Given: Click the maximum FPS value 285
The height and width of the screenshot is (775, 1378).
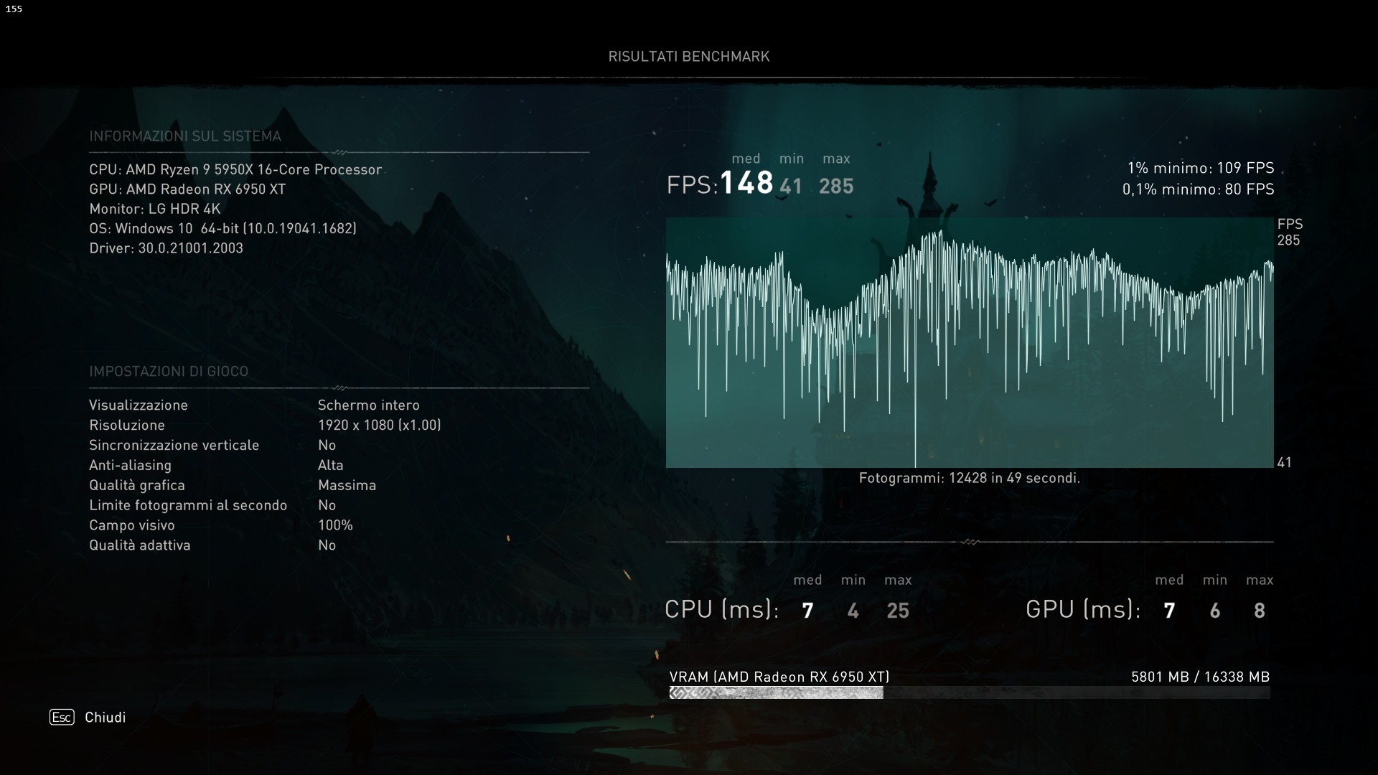Looking at the screenshot, I should (x=836, y=187).
